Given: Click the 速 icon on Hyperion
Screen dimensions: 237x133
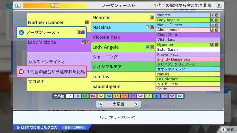Looking at the screenshot, I should (x=212, y=45).
